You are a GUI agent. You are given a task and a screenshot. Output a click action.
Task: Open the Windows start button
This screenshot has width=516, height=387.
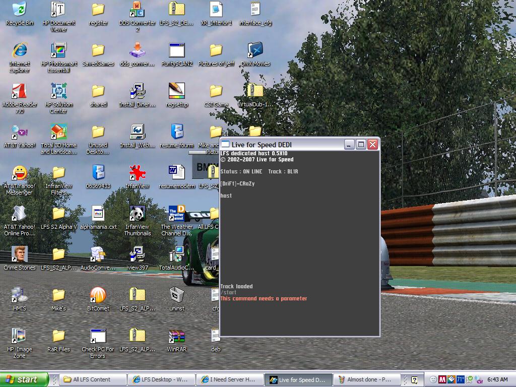tap(24, 379)
